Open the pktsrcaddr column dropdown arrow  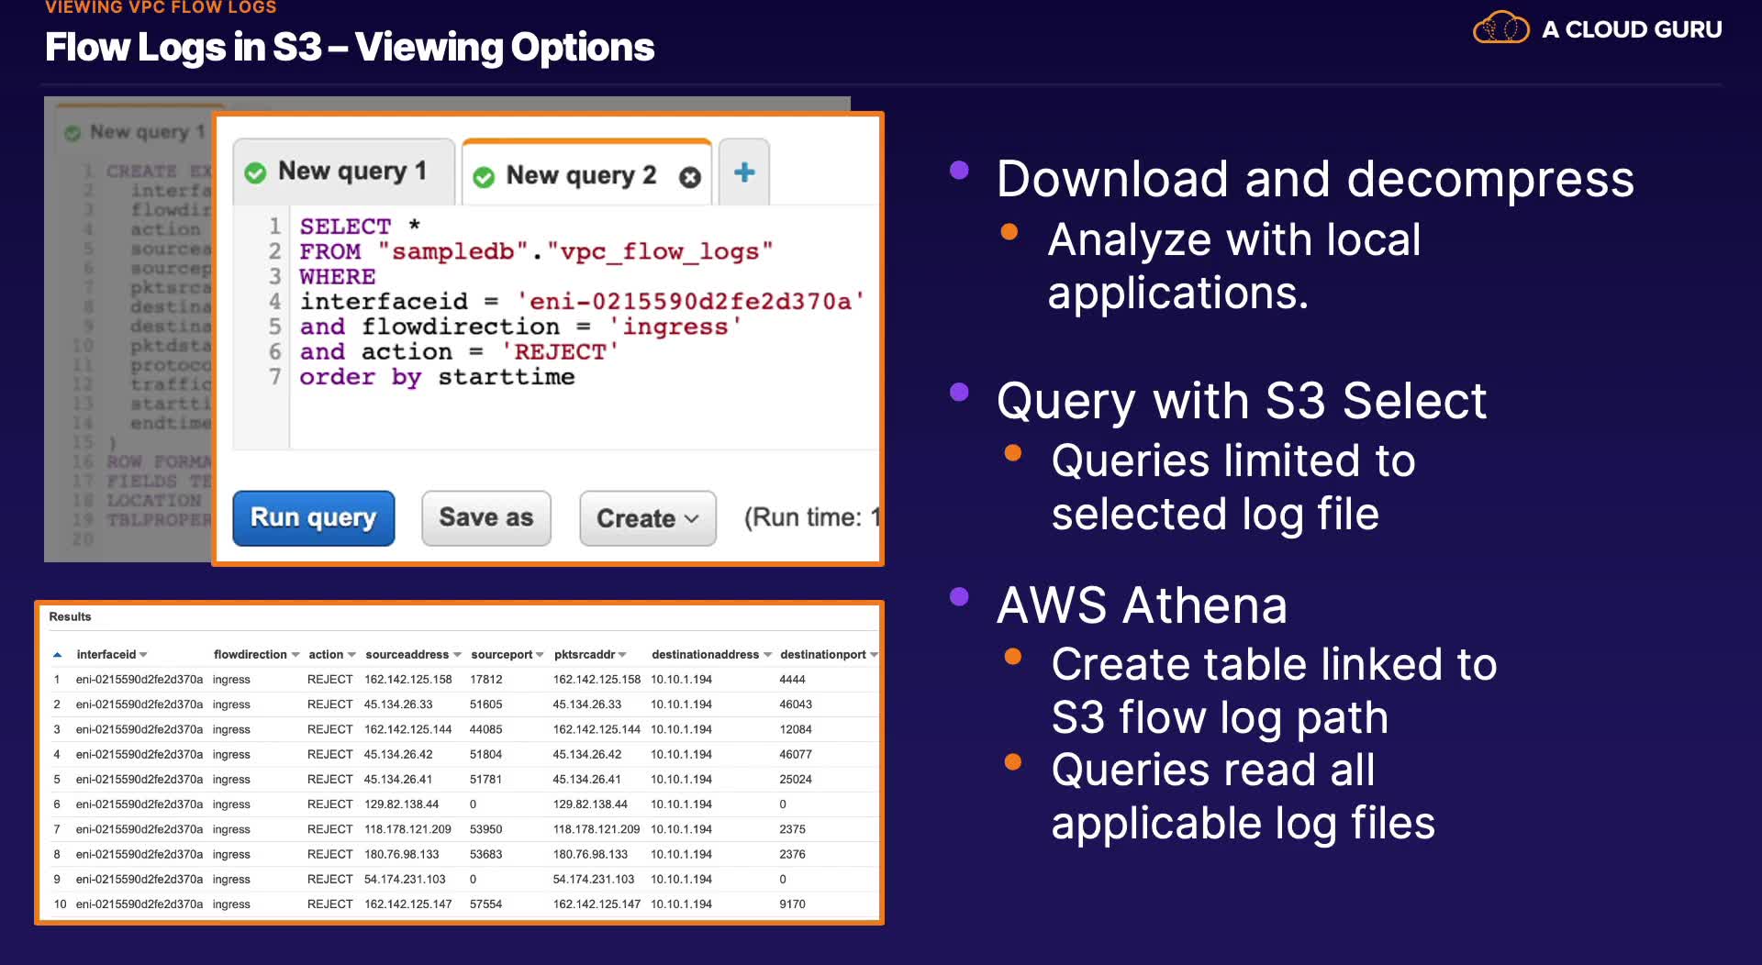(622, 655)
